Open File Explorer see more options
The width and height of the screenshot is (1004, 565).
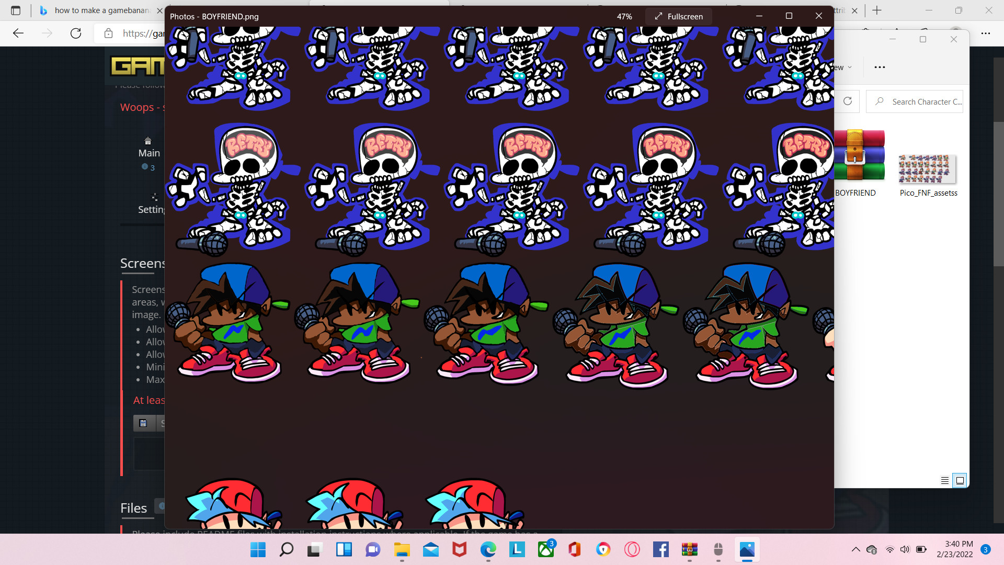click(880, 67)
